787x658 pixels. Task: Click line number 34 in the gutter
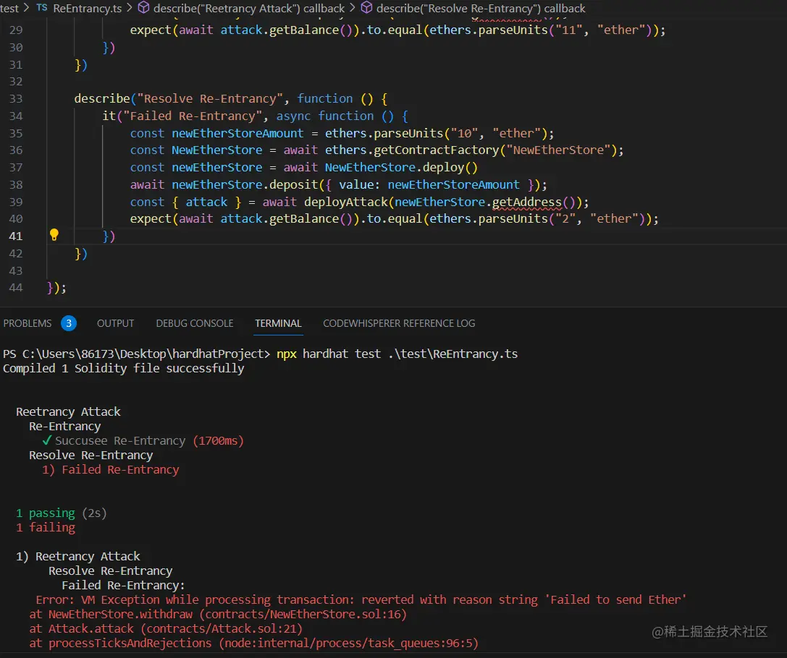coord(16,116)
